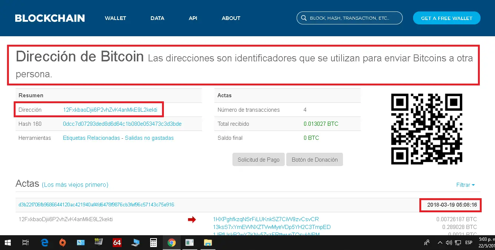Click the 'Número de transacciones' value 4
Image resolution: width=495 pixels, height=250 pixels.
click(305, 110)
